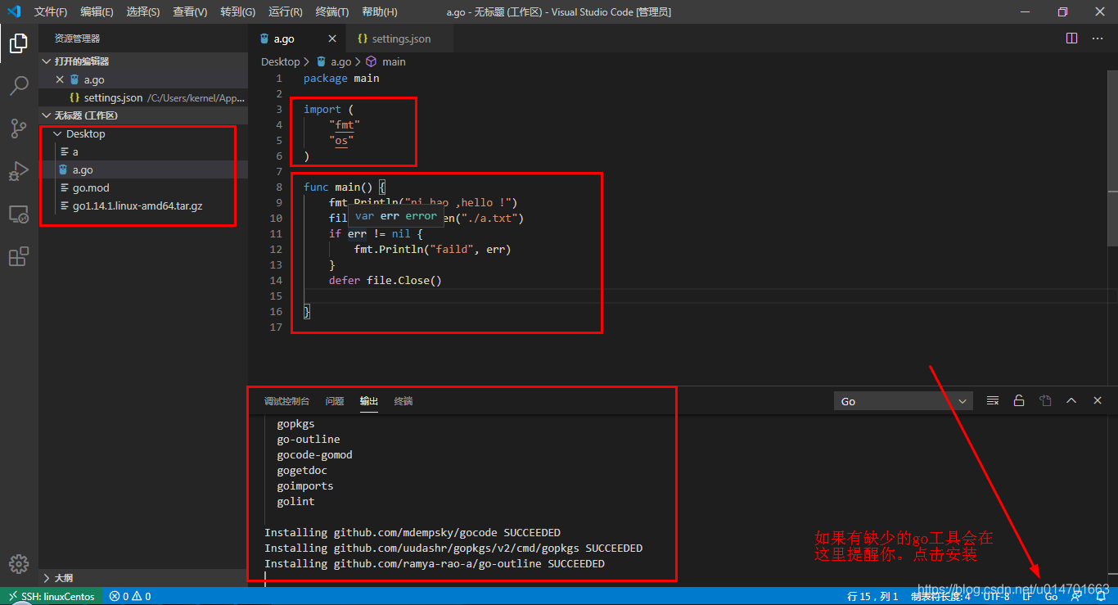1118x605 pixels.
Task: Open go.mod in the file tree
Action: (x=143, y=187)
